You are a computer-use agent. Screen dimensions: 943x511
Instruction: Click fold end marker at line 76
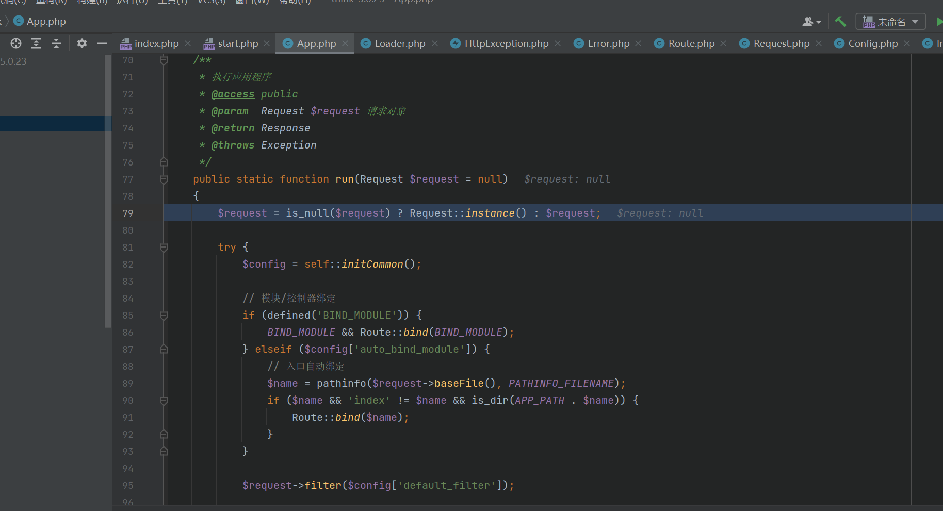(164, 162)
